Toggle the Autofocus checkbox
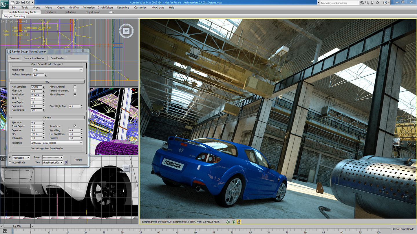Screen dimensions: 417x234 (x=75, y=126)
